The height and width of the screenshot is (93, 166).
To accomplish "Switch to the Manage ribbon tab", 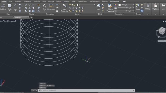I will pyautogui.click(x=51, y=1).
